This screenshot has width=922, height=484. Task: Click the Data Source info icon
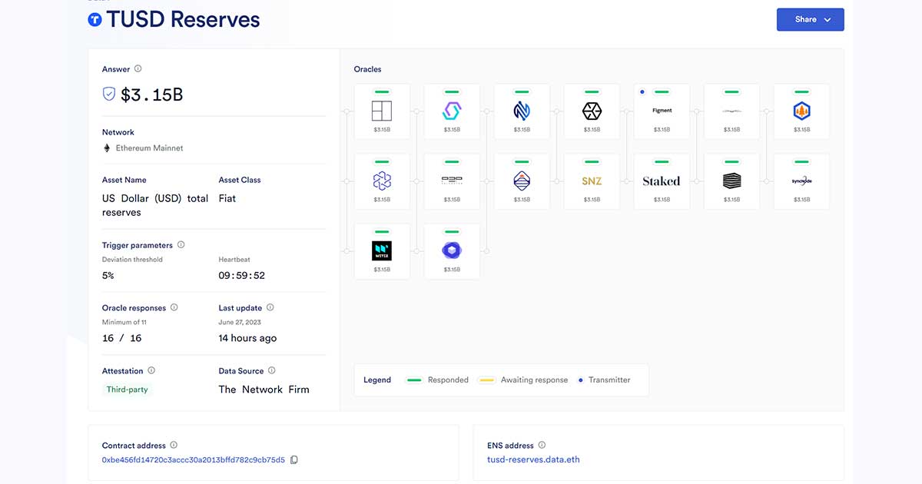(x=272, y=370)
